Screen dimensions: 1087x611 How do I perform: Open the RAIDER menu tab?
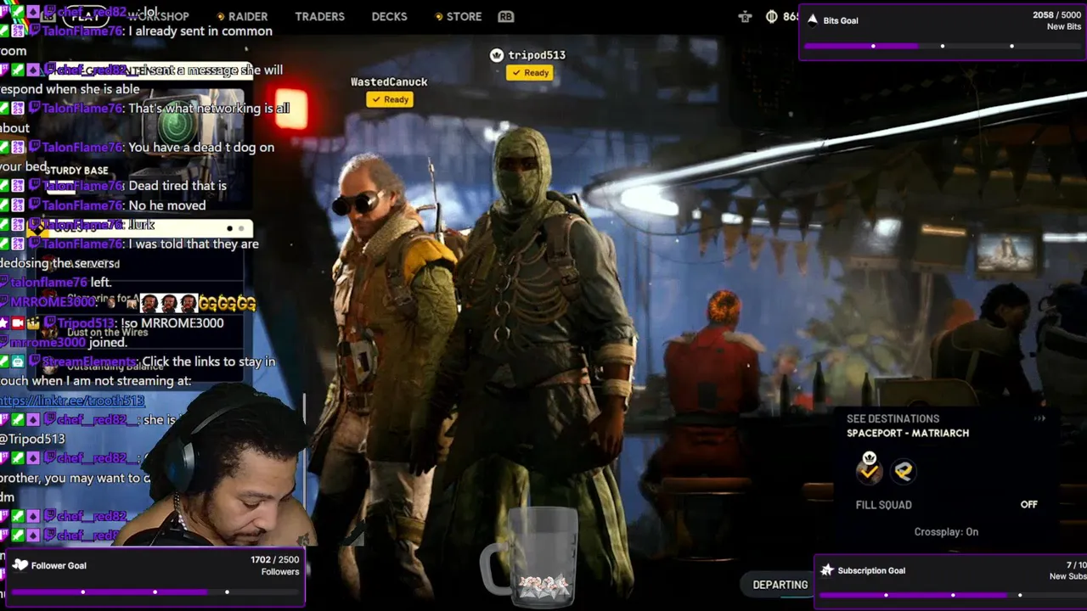pos(247,16)
